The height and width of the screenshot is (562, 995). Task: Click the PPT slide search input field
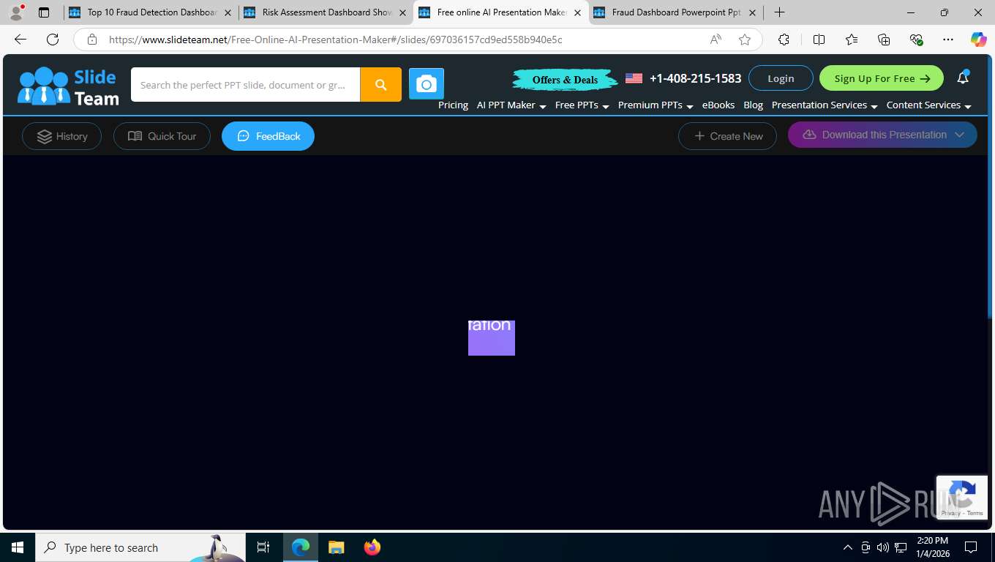click(245, 85)
